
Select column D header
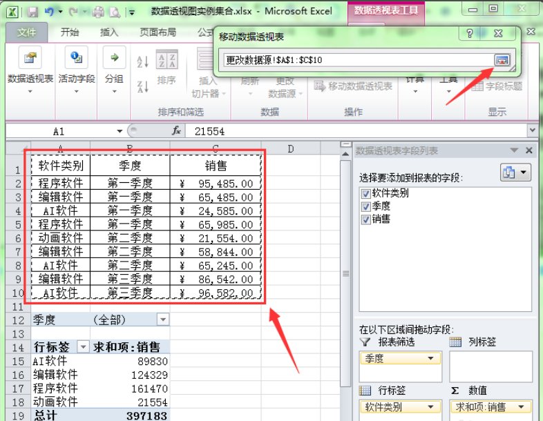(290, 149)
